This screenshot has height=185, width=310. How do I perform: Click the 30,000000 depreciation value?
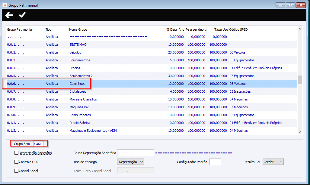(x=176, y=76)
